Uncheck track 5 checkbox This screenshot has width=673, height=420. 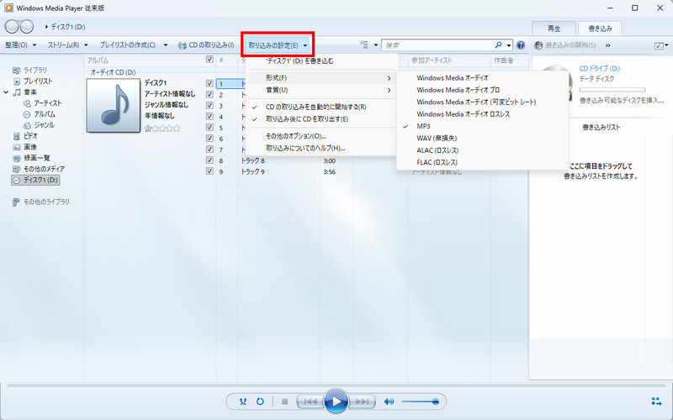click(209, 128)
